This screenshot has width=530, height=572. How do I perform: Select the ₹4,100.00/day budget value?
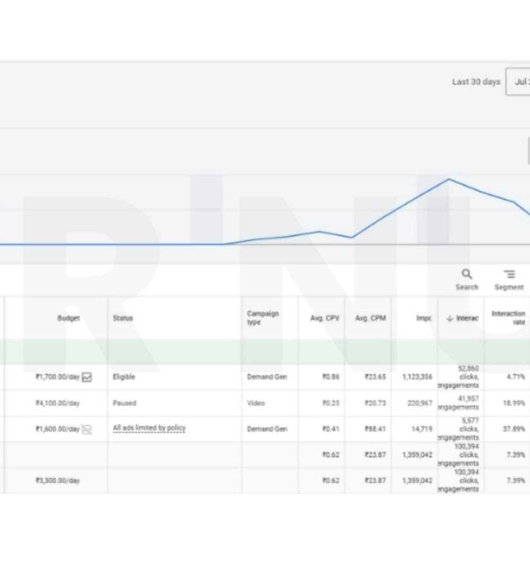pyautogui.click(x=57, y=403)
